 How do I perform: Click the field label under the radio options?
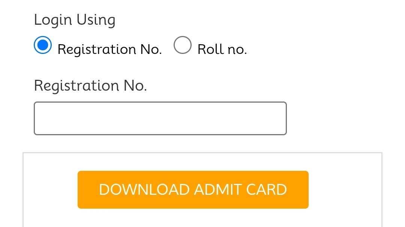click(90, 86)
